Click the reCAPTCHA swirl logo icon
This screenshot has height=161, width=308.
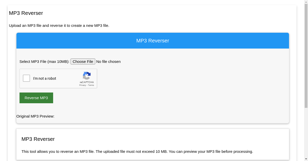[87, 76]
